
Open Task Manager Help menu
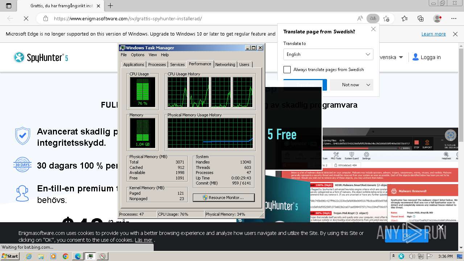tap(165, 55)
